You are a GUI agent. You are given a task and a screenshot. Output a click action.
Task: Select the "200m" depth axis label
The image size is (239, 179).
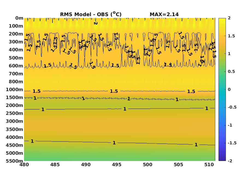point(16,34)
